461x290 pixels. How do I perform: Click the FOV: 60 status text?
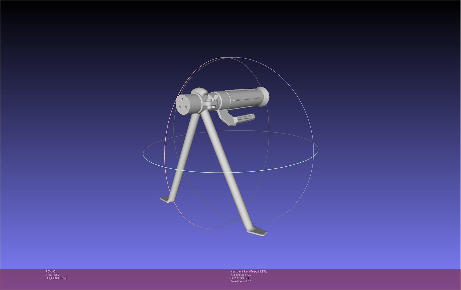[x=51, y=272]
